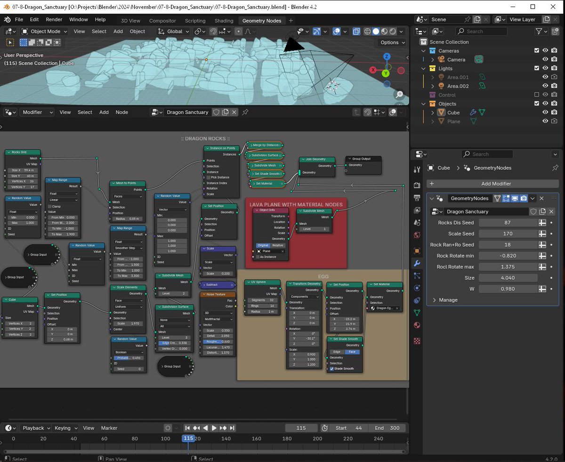Viewport: 565px width, 462px height.
Task: Open the Output properties tab
Action: click(417, 198)
